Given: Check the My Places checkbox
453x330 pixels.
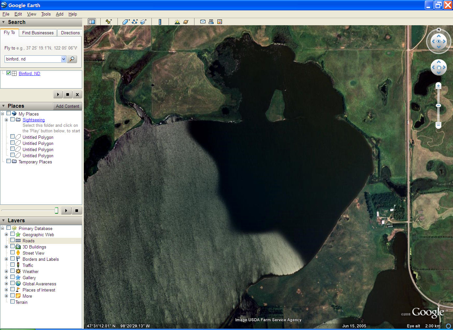Looking at the screenshot, I should click(8, 114).
